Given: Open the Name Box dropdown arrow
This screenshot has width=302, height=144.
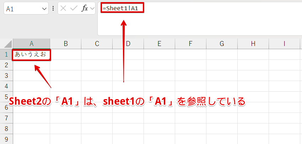Looking at the screenshot, I should pos(44,8).
